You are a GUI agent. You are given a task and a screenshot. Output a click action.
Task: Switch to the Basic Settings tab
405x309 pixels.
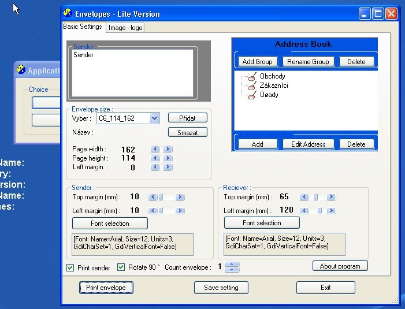(x=83, y=27)
